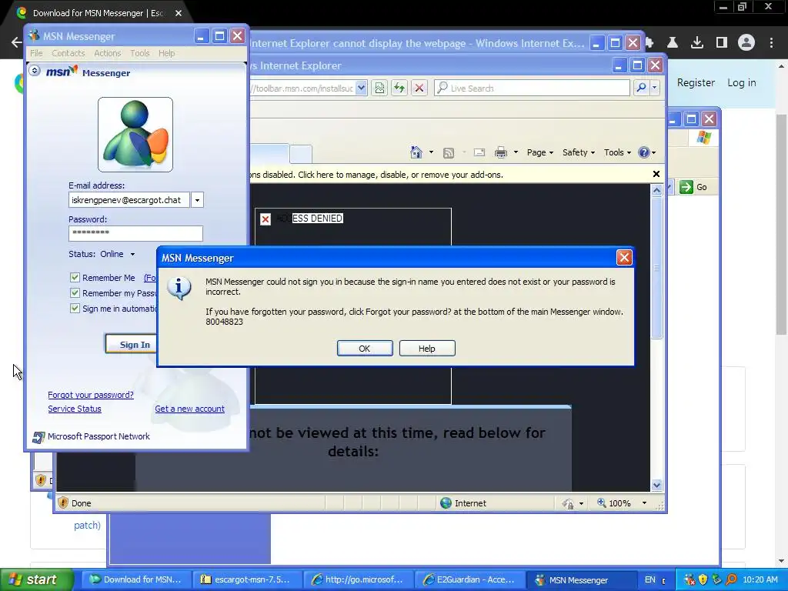Open Chrome profile avatar icon
Image resolution: width=788 pixels, height=591 pixels.
tap(746, 43)
